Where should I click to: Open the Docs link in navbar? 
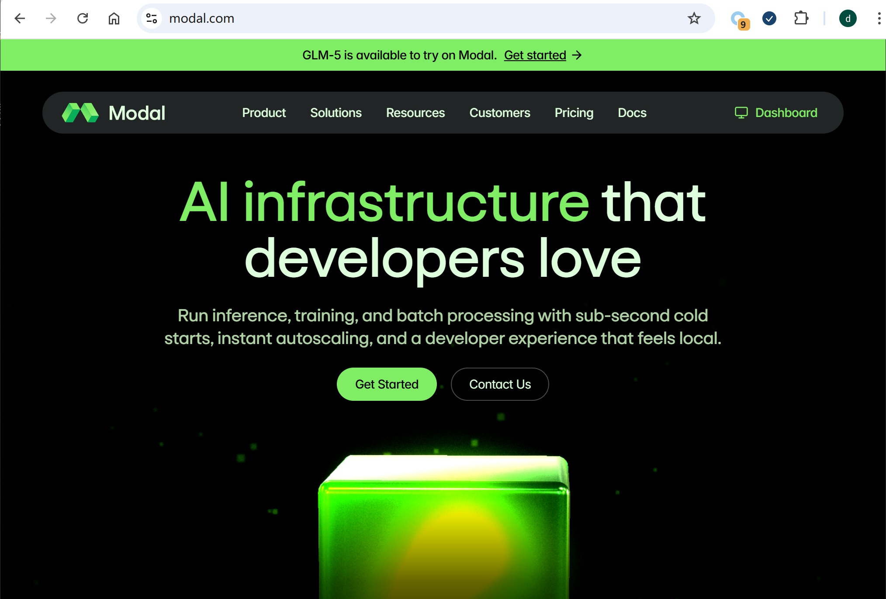pyautogui.click(x=632, y=113)
